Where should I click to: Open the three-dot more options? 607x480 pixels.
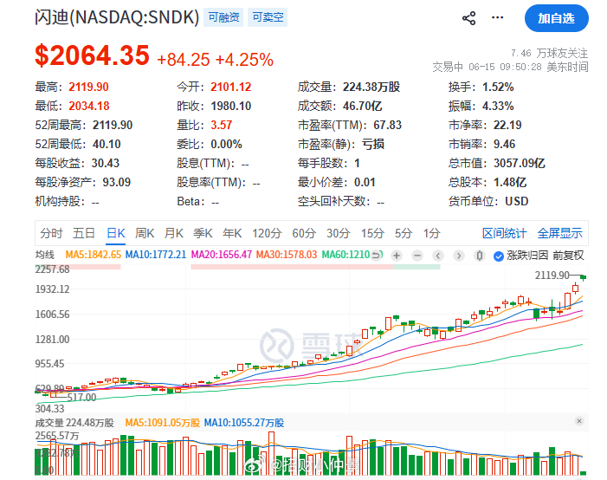coord(497,18)
